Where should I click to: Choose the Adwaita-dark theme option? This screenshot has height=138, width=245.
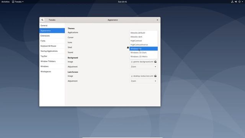click(x=144, y=37)
